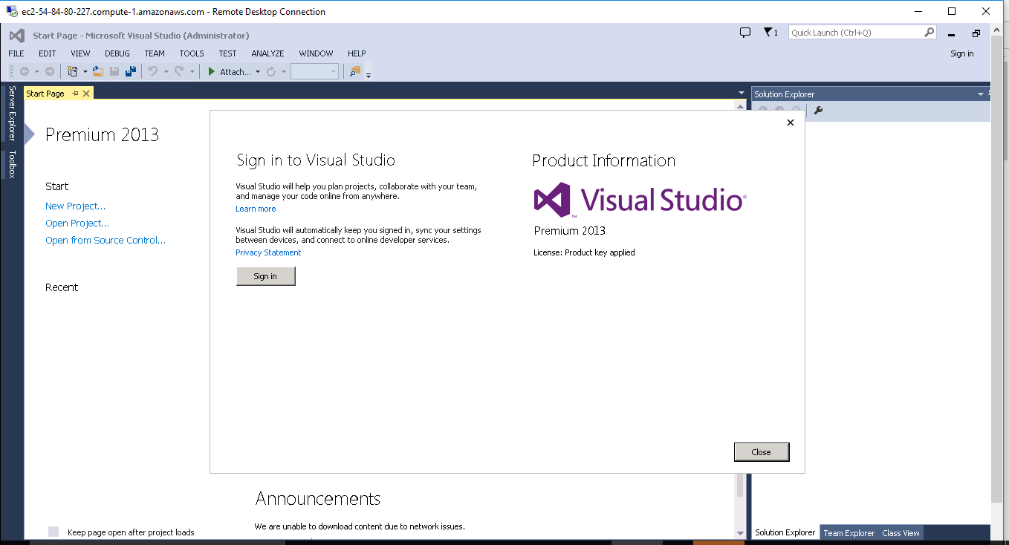
Task: Open the DEBUG menu
Action: pos(117,53)
